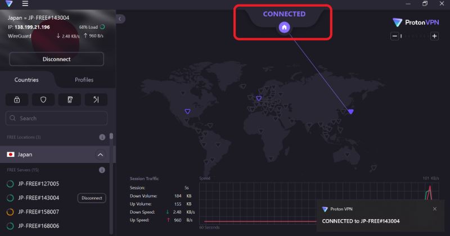Click info icon beside FREE Servers
This screenshot has width=450, height=236.
(102, 170)
